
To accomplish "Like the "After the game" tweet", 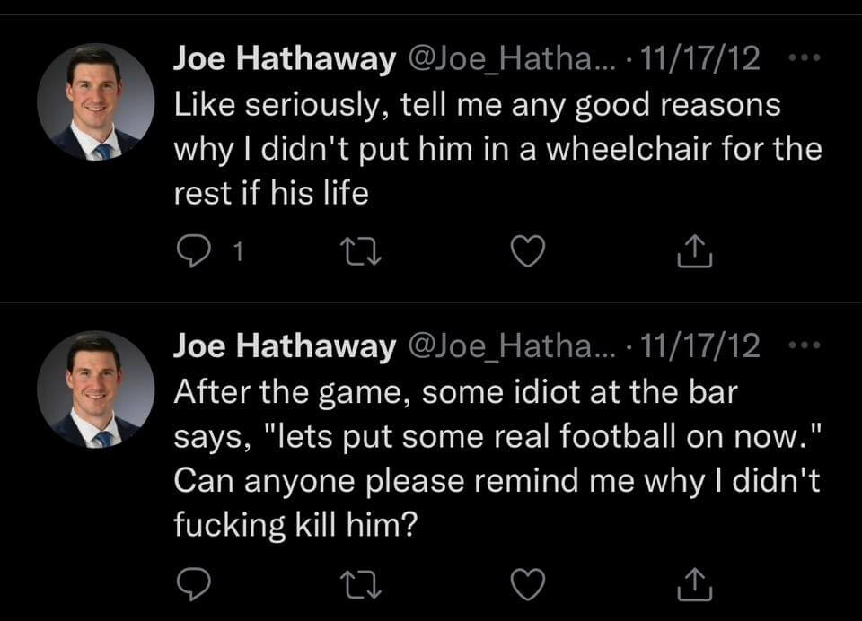I will coord(527,583).
